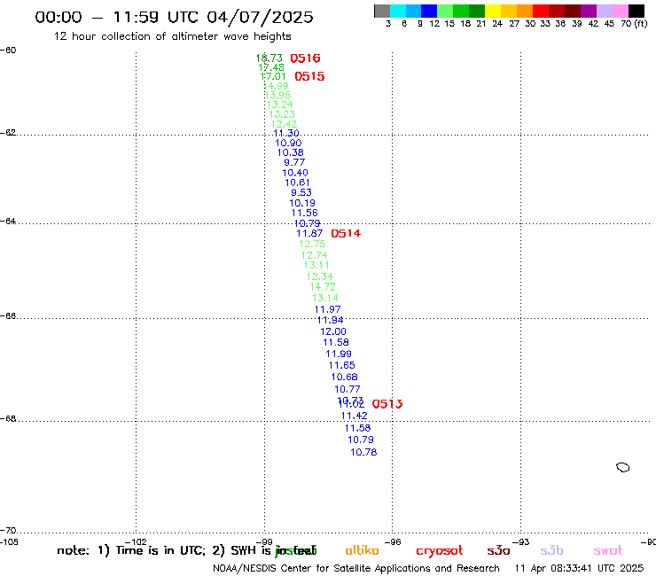Select the 0513 time marker

(x=387, y=404)
